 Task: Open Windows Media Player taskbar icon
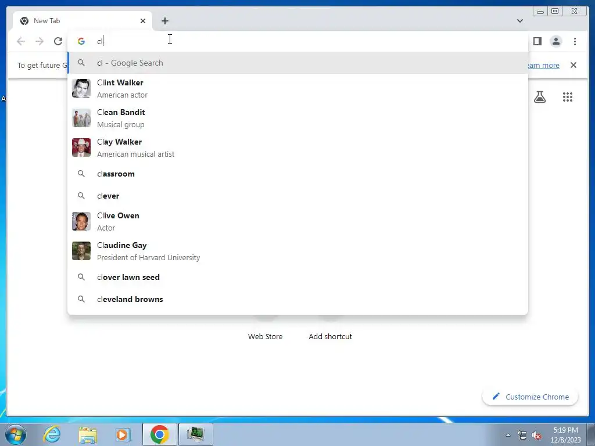tap(123, 434)
